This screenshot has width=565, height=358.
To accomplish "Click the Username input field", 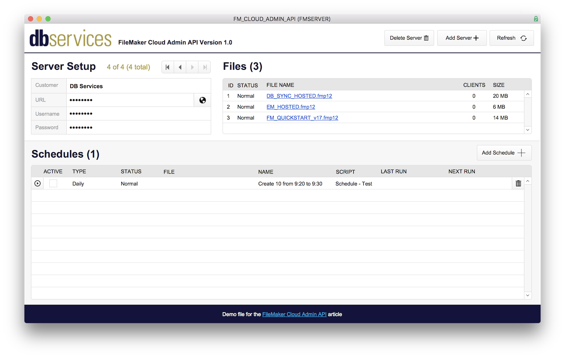I will 138,114.
